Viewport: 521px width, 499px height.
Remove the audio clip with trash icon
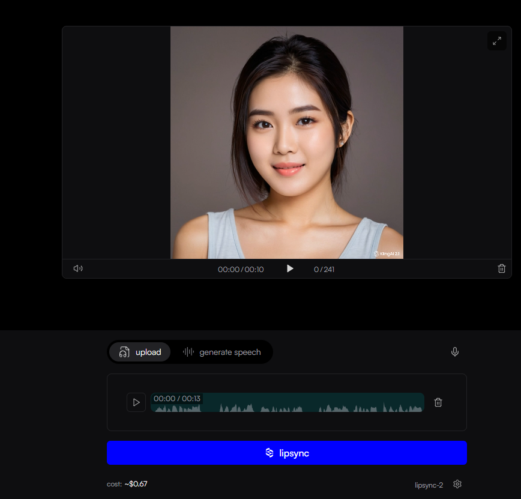point(438,402)
